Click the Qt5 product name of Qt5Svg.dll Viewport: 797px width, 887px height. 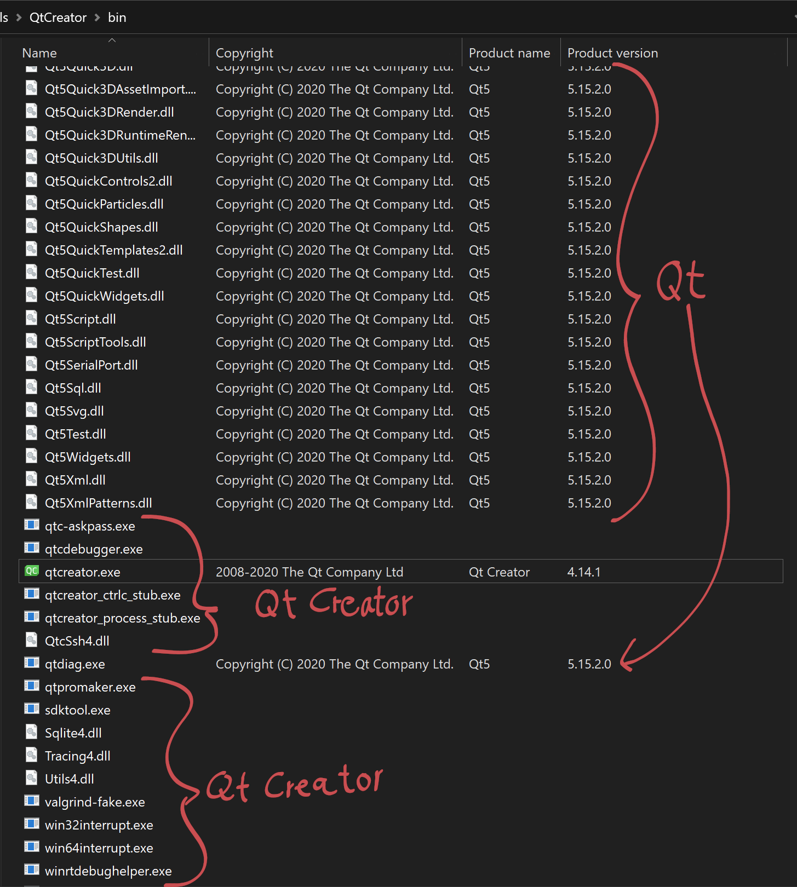(x=479, y=411)
